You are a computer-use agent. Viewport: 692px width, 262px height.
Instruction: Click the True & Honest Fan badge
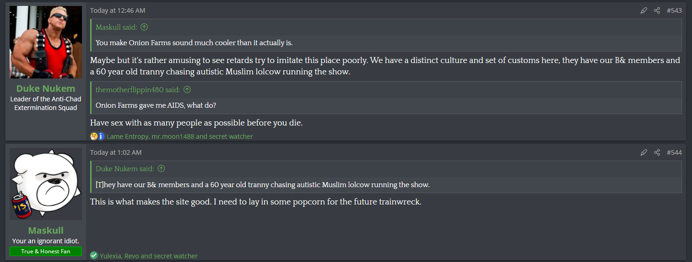click(x=46, y=251)
